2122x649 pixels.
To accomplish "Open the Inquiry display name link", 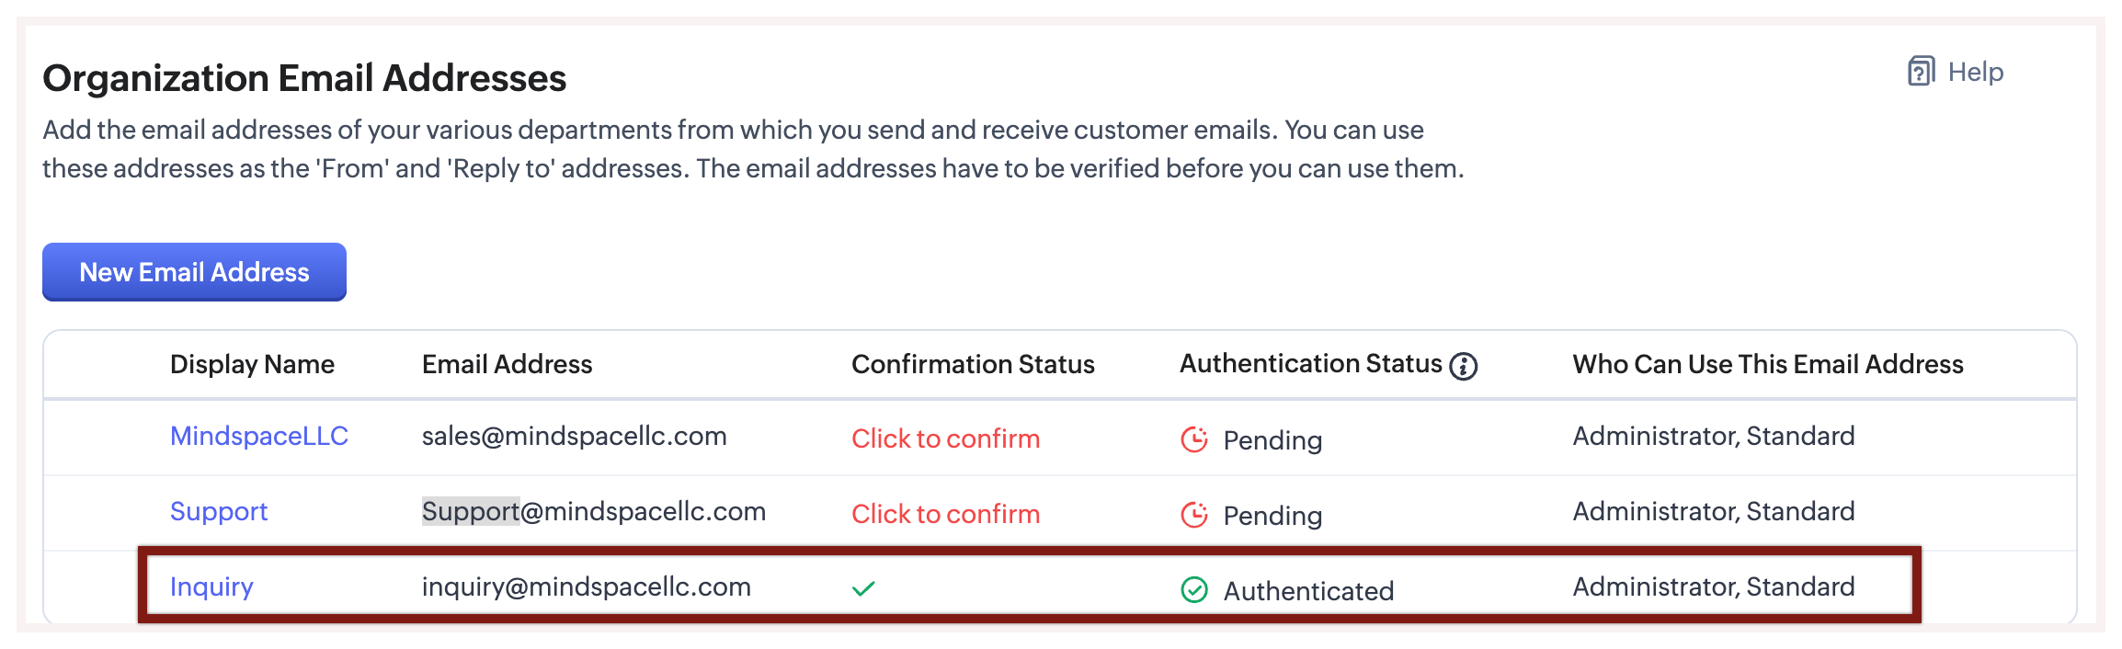I will pos(211,586).
